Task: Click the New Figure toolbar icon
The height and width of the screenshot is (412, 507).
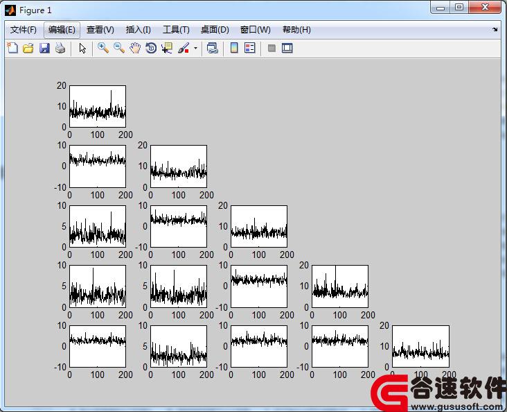Action: click(12, 48)
